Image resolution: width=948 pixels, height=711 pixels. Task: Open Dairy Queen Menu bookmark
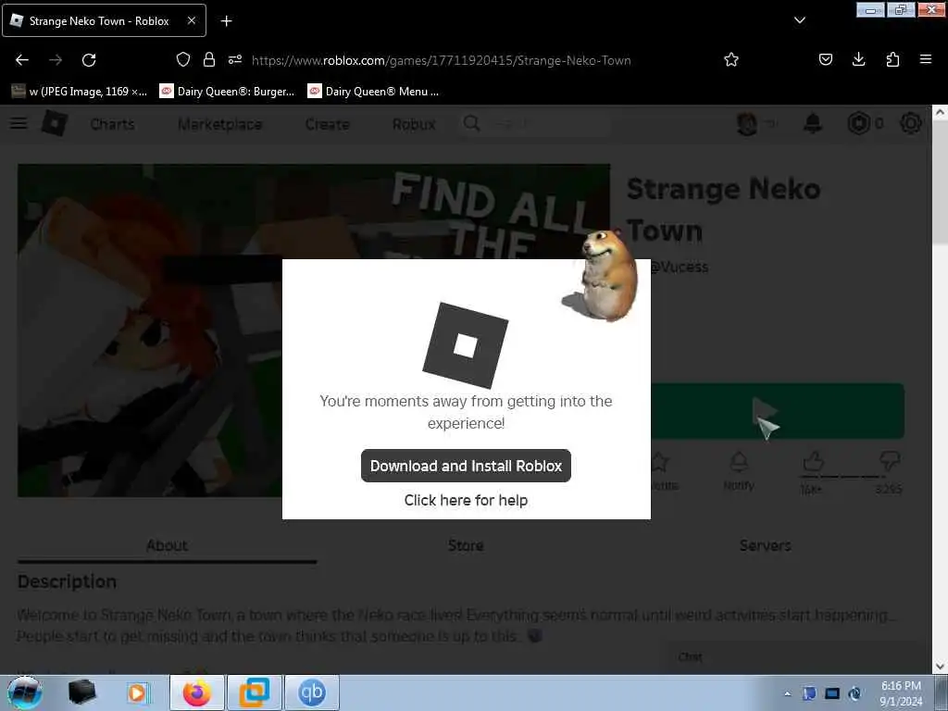click(373, 92)
